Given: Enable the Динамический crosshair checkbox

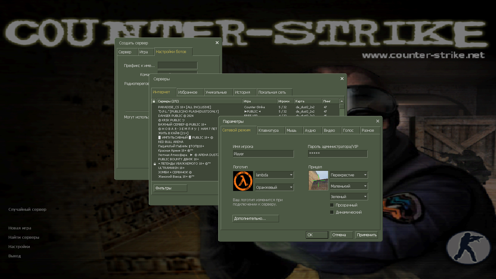Looking at the screenshot, I should tap(332, 212).
